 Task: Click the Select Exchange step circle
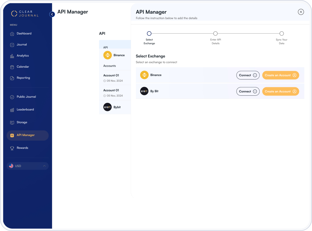(149, 34)
